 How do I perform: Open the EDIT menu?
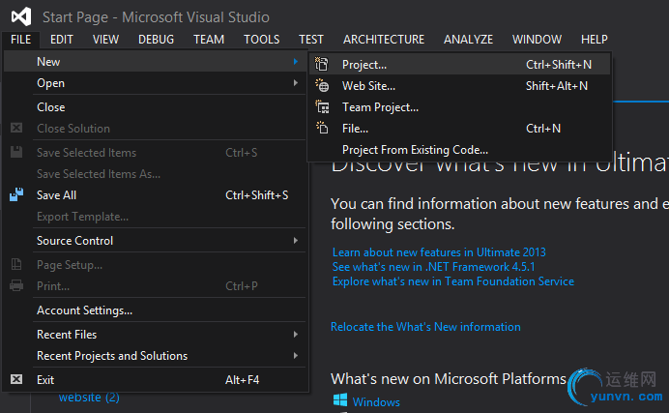pyautogui.click(x=62, y=40)
